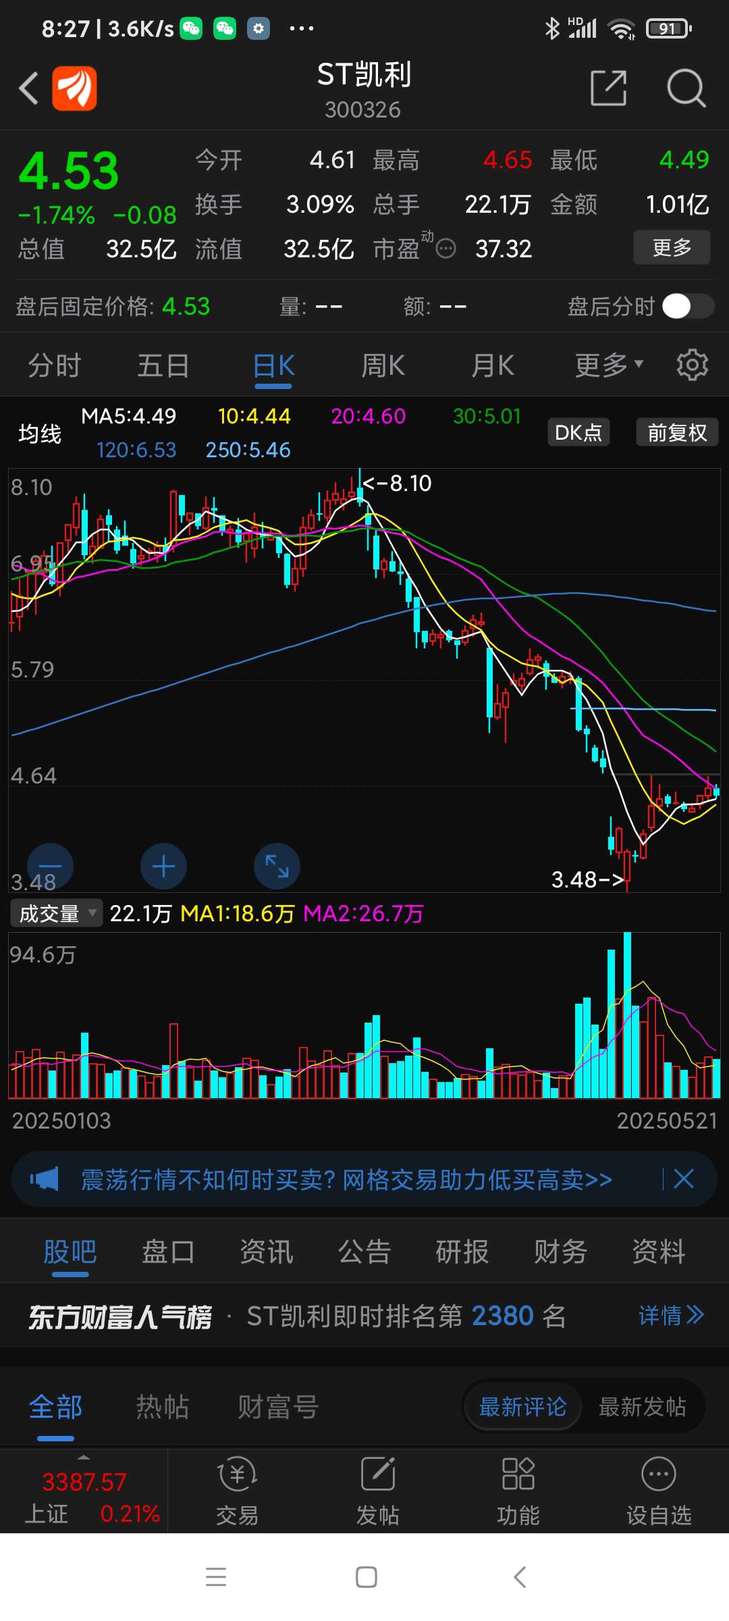Tap the 250:5.46 moving average value
Screen dimensions: 729x1621
248,450
